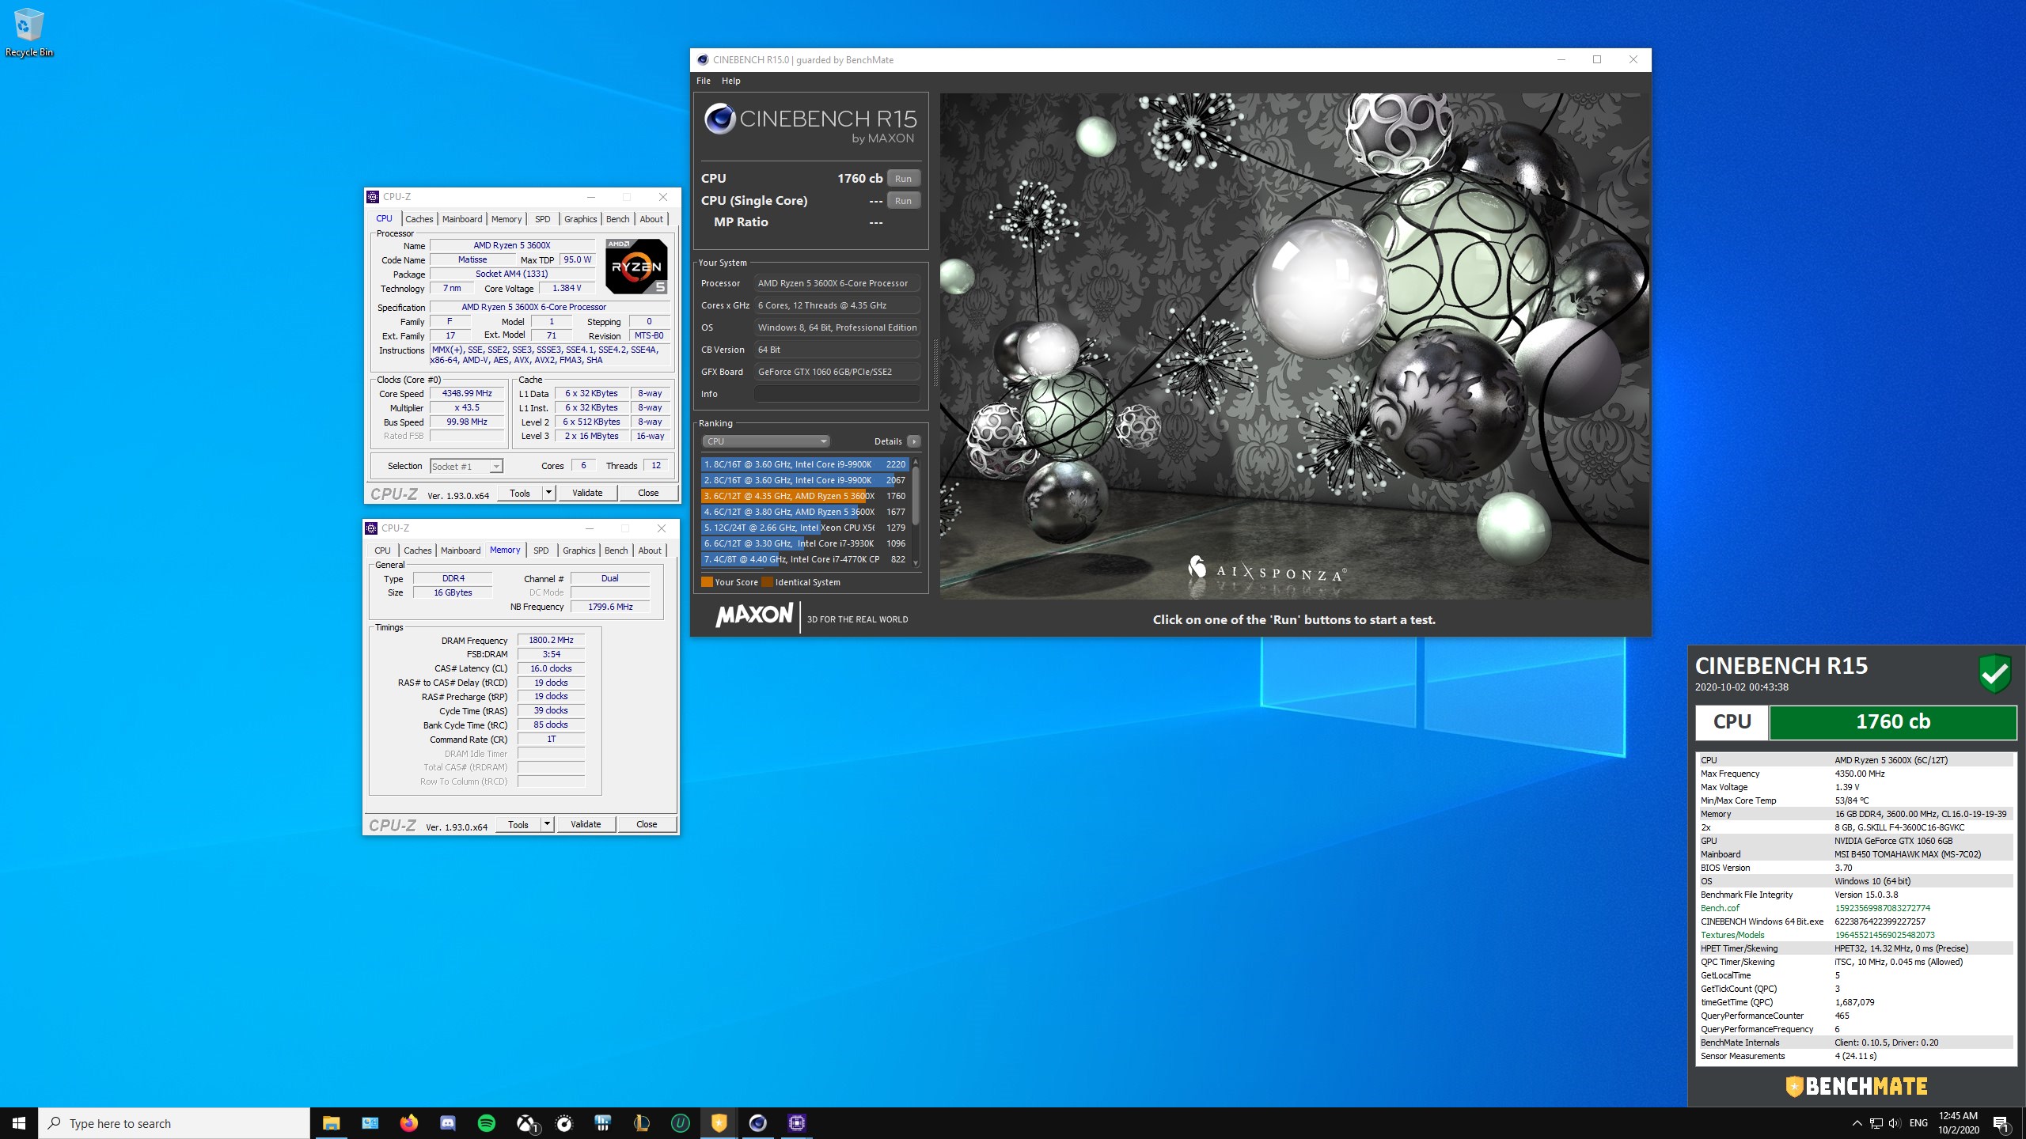Run the CPU (Single Core) test

[903, 201]
